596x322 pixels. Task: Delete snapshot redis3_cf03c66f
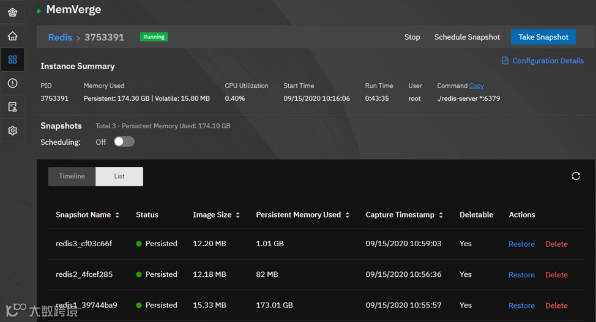(x=556, y=244)
